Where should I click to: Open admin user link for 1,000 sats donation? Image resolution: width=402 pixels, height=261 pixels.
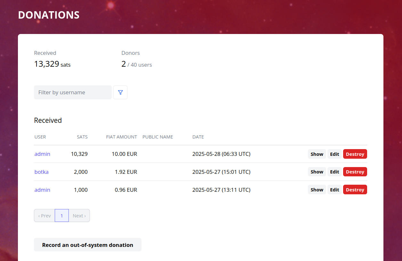(x=42, y=190)
